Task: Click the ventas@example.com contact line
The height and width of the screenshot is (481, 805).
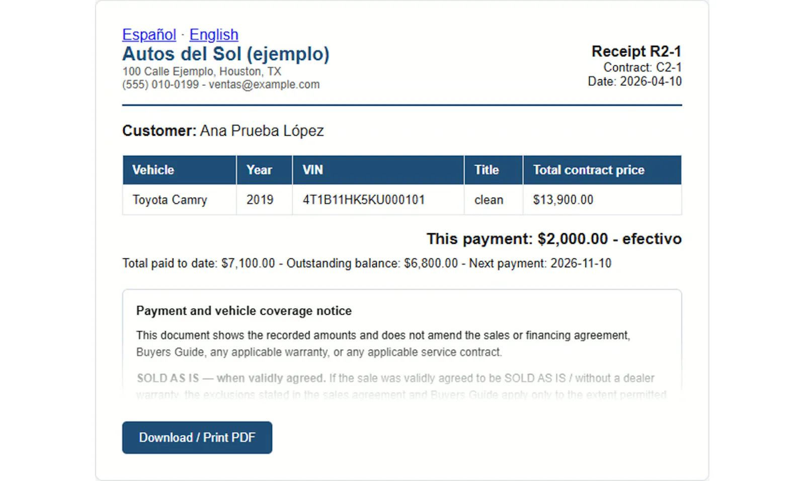Action: coord(221,84)
